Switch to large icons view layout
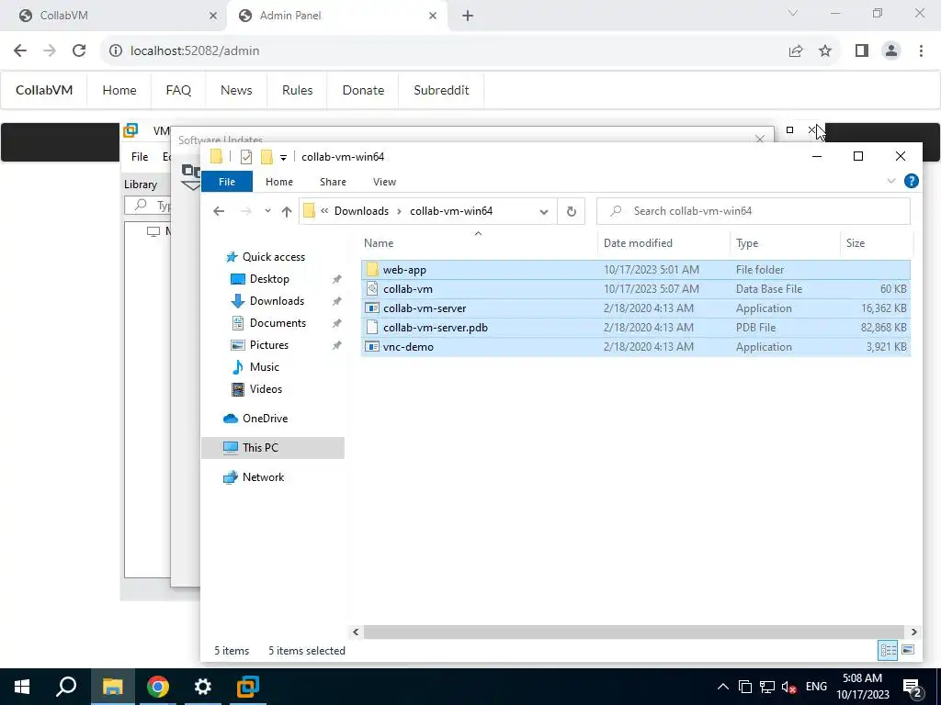The height and width of the screenshot is (705, 941). pyautogui.click(x=908, y=650)
